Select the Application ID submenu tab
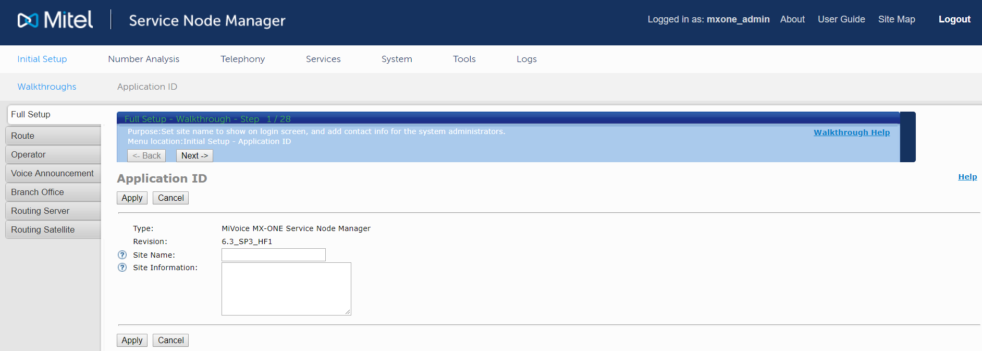This screenshot has height=351, width=982. point(147,87)
